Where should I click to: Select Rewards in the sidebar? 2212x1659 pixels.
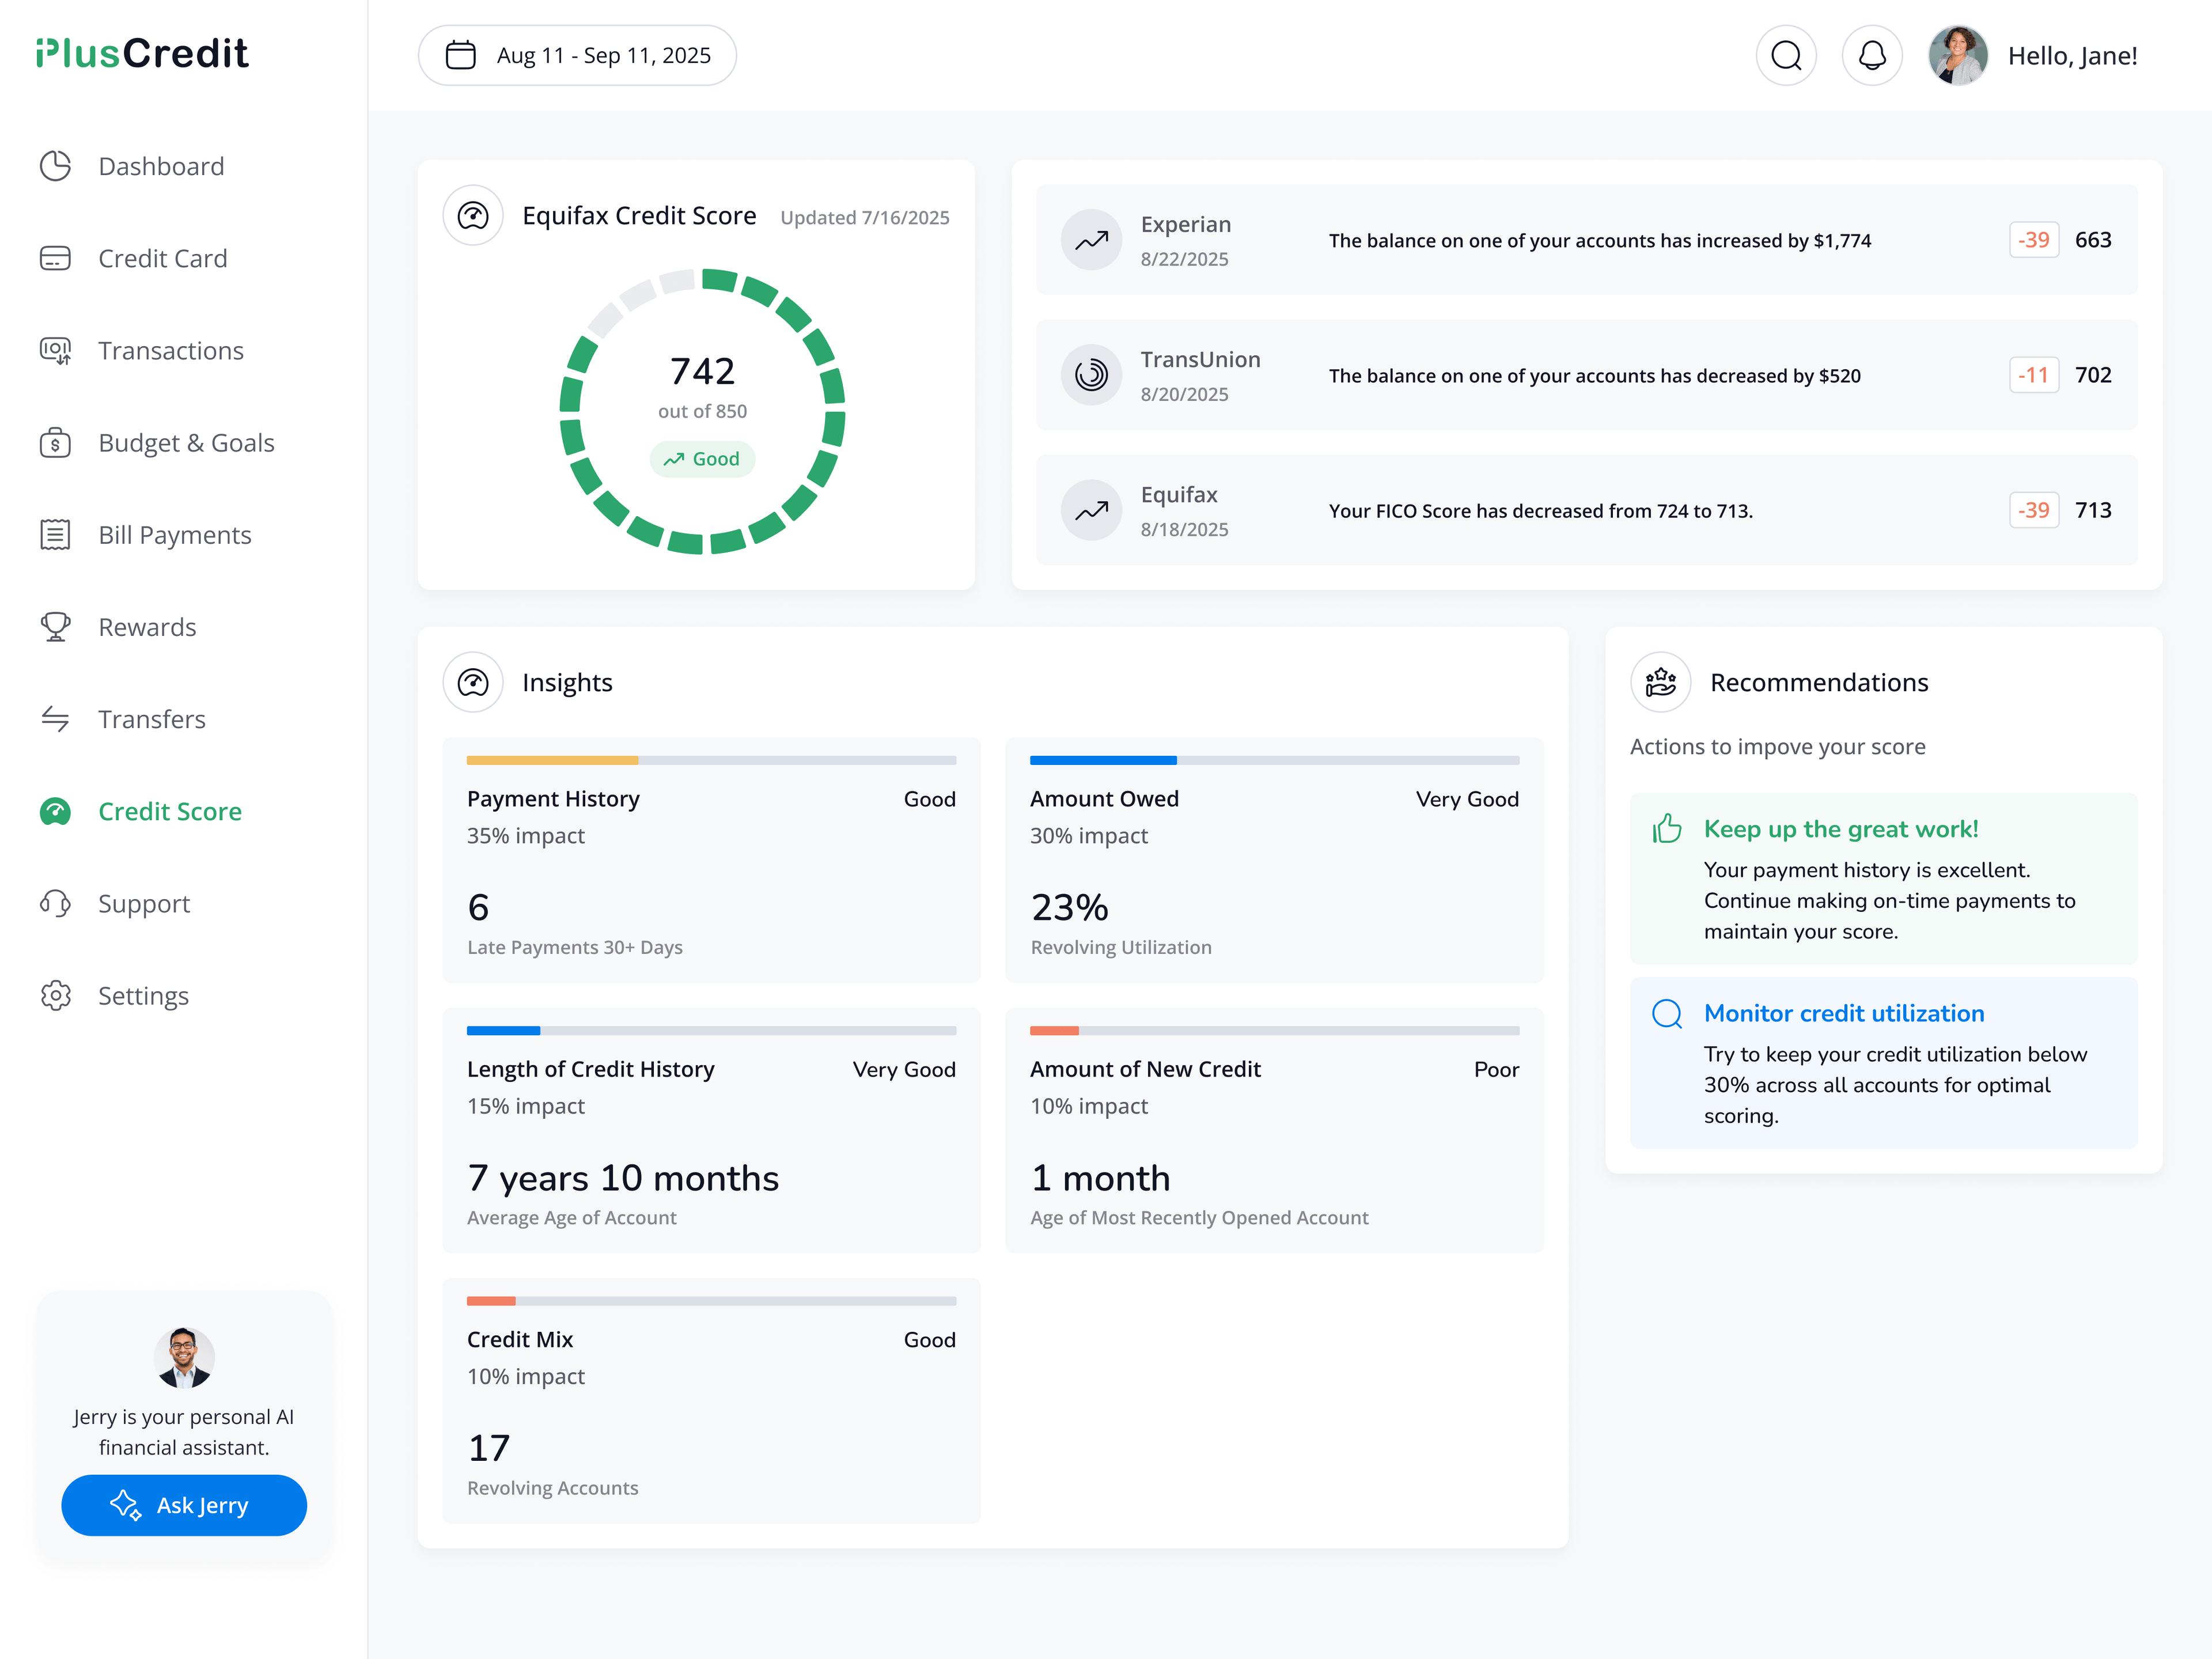click(x=147, y=627)
